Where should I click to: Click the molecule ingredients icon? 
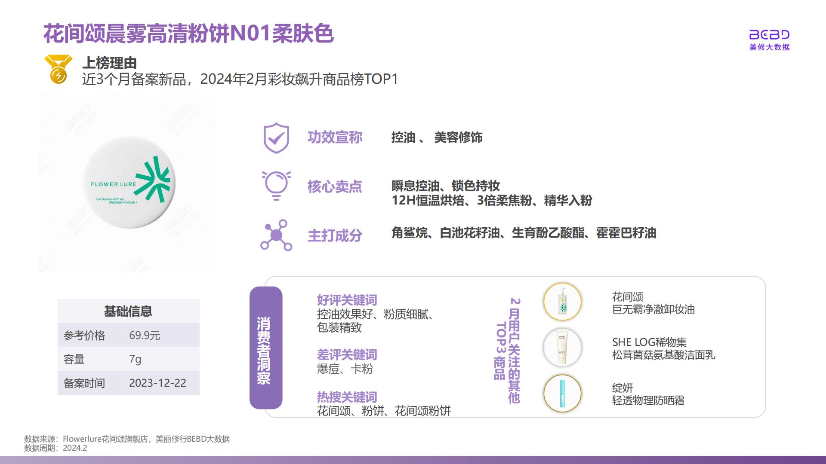(x=276, y=235)
